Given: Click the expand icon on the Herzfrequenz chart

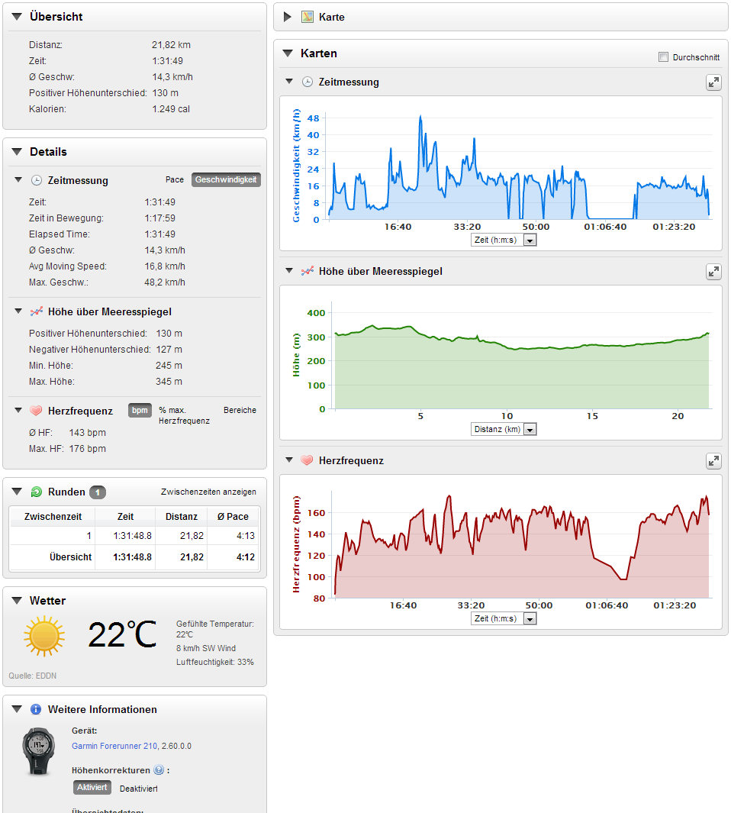Looking at the screenshot, I should click(x=713, y=461).
